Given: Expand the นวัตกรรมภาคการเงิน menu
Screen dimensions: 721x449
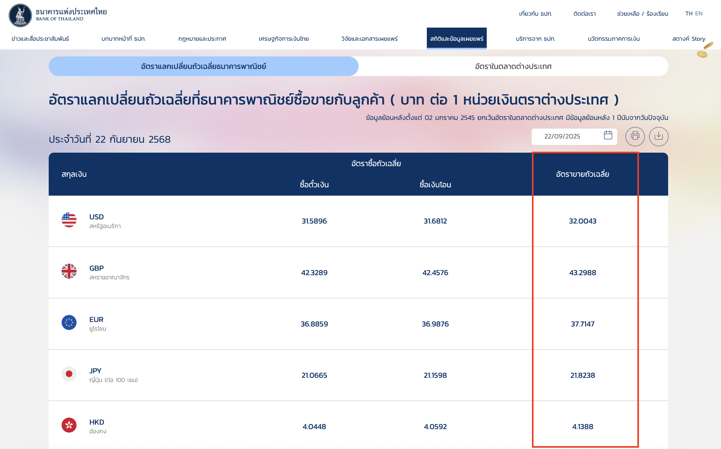Looking at the screenshot, I should [x=613, y=38].
